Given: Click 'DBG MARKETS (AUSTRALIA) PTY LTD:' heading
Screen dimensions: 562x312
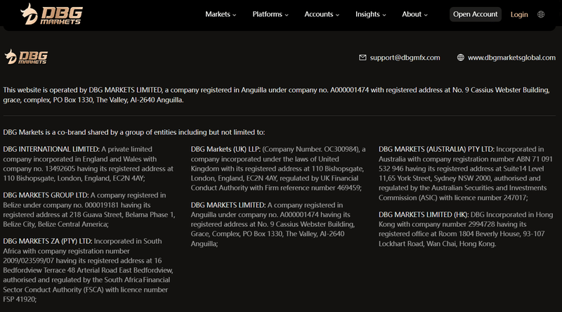Looking at the screenshot, I should pos(436,149).
